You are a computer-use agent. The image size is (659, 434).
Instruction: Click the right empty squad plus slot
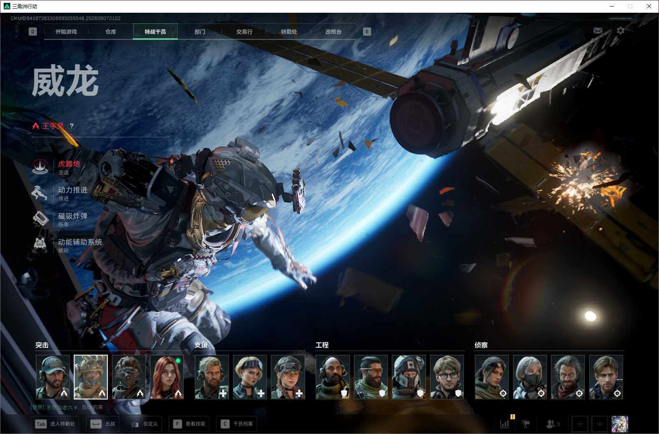coord(600,424)
